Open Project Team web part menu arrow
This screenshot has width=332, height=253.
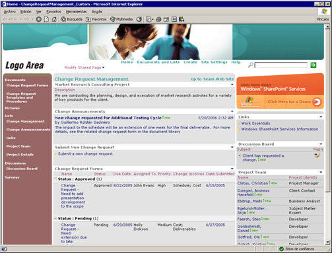321,173
